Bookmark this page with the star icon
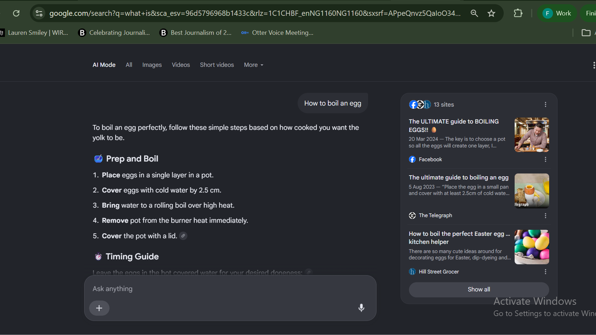596x335 pixels. tap(491, 13)
